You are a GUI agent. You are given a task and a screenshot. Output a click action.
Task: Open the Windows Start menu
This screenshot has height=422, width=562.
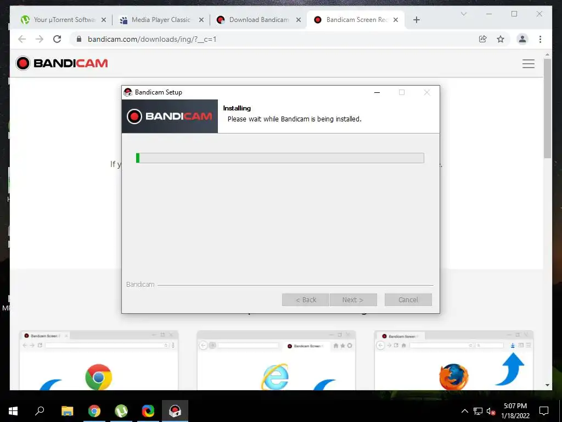(x=13, y=411)
